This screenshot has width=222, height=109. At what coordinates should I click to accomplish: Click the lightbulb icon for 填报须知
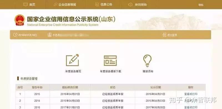(147, 61)
